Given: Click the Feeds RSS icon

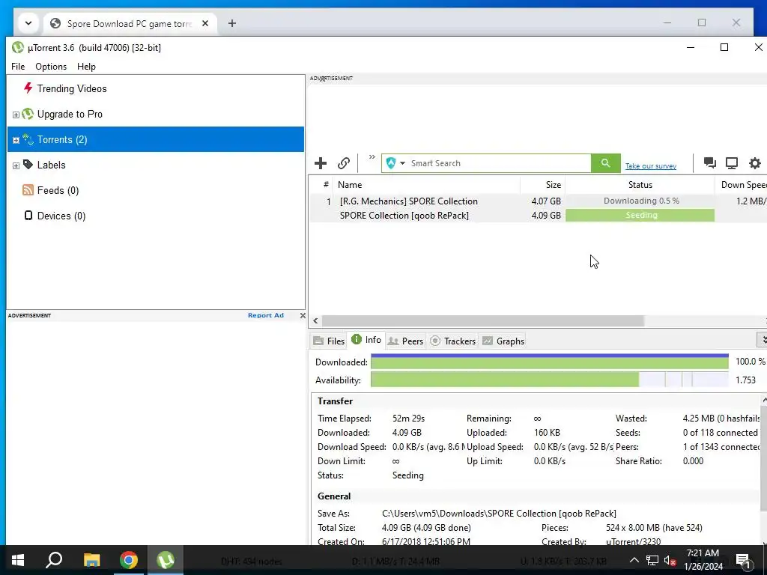Looking at the screenshot, I should click(x=28, y=190).
